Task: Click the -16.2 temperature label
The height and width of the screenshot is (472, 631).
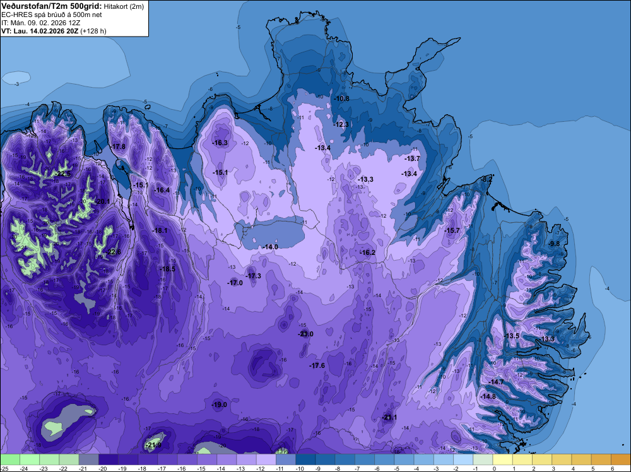Action: tap(368, 252)
